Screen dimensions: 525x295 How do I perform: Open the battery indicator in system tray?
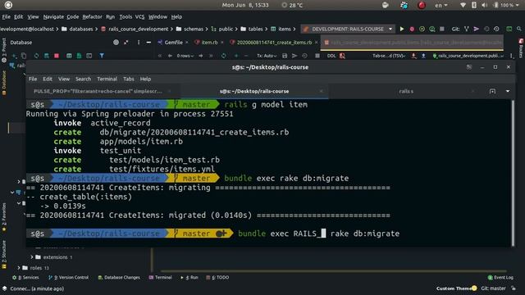(x=495, y=5)
